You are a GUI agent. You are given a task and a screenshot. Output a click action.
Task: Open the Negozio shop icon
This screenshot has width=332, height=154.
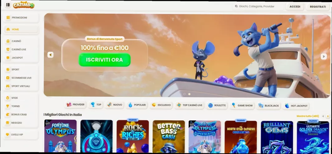coord(7,123)
